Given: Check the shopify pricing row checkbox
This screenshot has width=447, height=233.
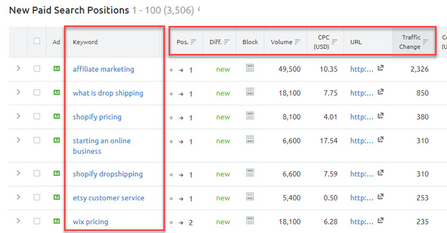Looking at the screenshot, I should (x=37, y=116).
